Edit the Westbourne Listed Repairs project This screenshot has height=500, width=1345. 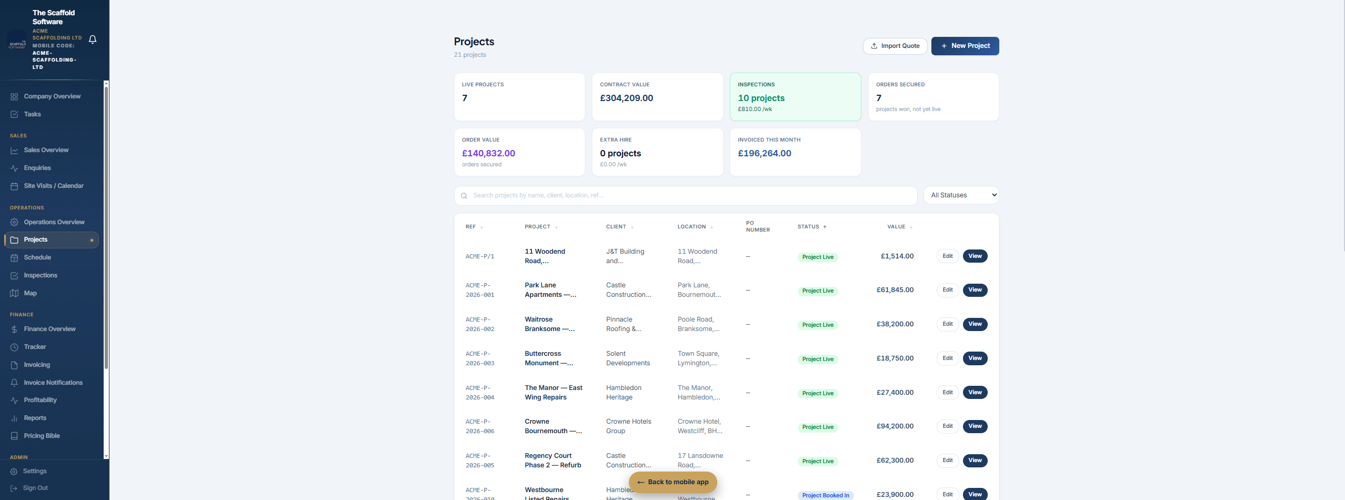pos(947,494)
